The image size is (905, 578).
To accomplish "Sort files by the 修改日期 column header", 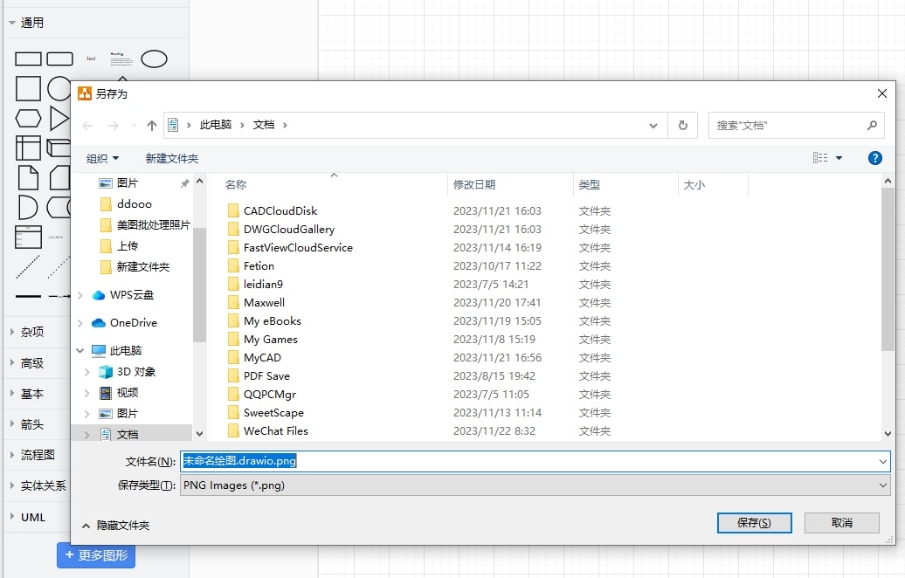I will point(474,184).
